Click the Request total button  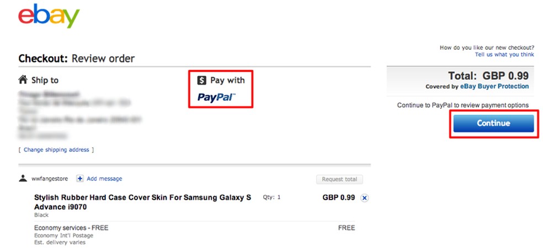coord(339,179)
